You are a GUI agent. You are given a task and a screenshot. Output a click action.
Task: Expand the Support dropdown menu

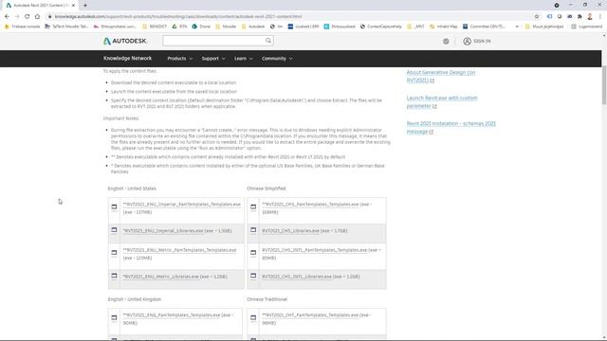[212, 59]
